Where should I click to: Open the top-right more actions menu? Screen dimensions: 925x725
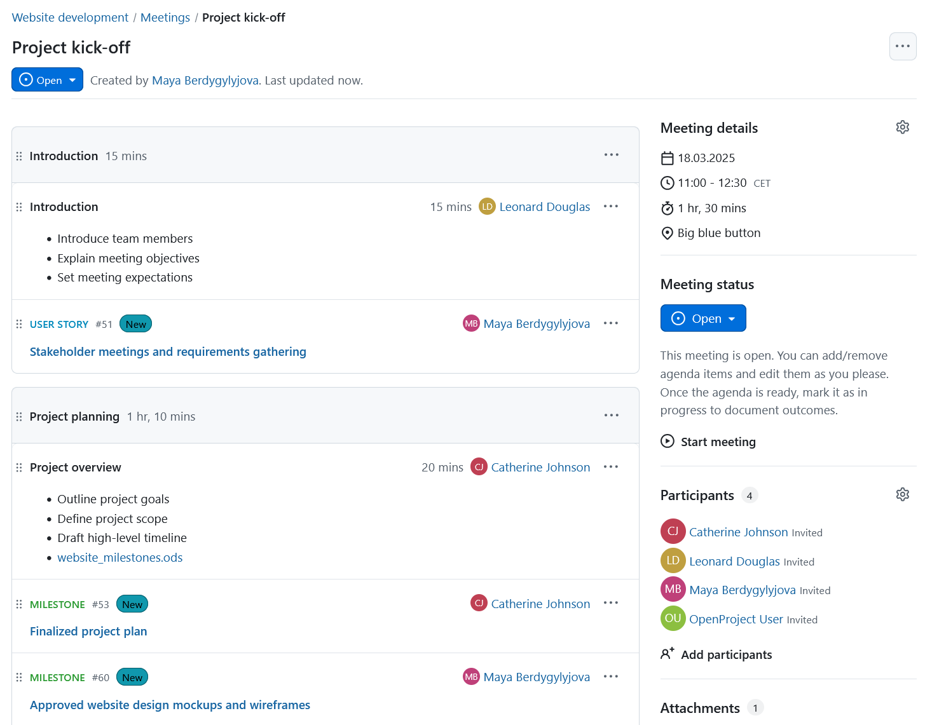tap(903, 46)
